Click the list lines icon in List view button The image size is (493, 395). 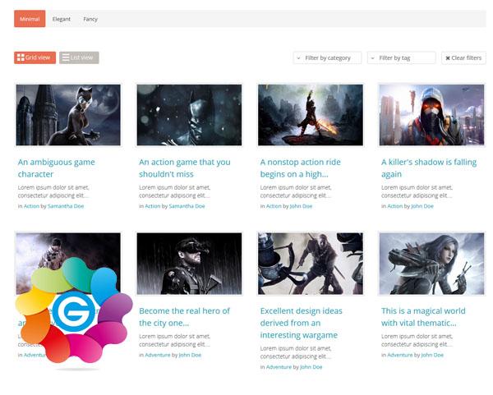(x=66, y=57)
